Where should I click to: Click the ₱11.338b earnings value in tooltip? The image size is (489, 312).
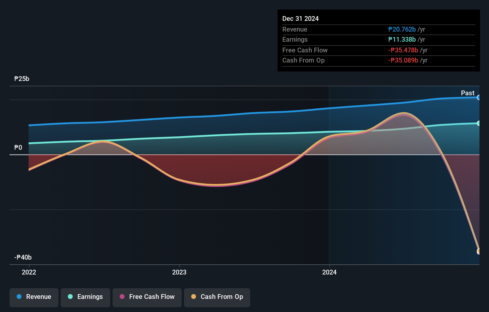pyautogui.click(x=402, y=39)
